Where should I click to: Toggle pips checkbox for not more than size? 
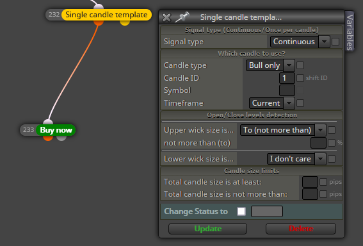tap(323, 194)
